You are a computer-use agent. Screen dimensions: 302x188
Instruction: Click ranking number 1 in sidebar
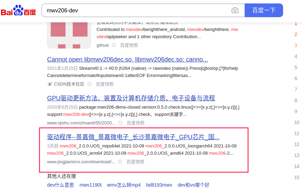click(296, 24)
